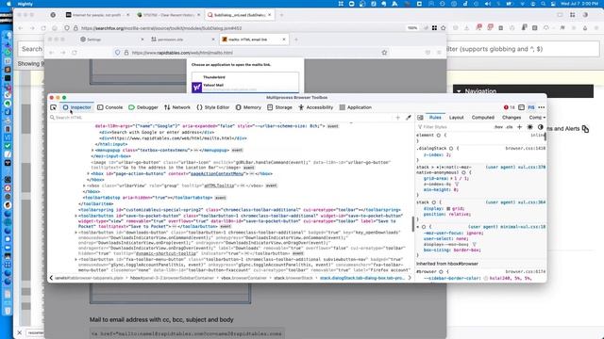Switch to the Inspector panel tab
This screenshot has height=339, width=604.
click(77, 107)
